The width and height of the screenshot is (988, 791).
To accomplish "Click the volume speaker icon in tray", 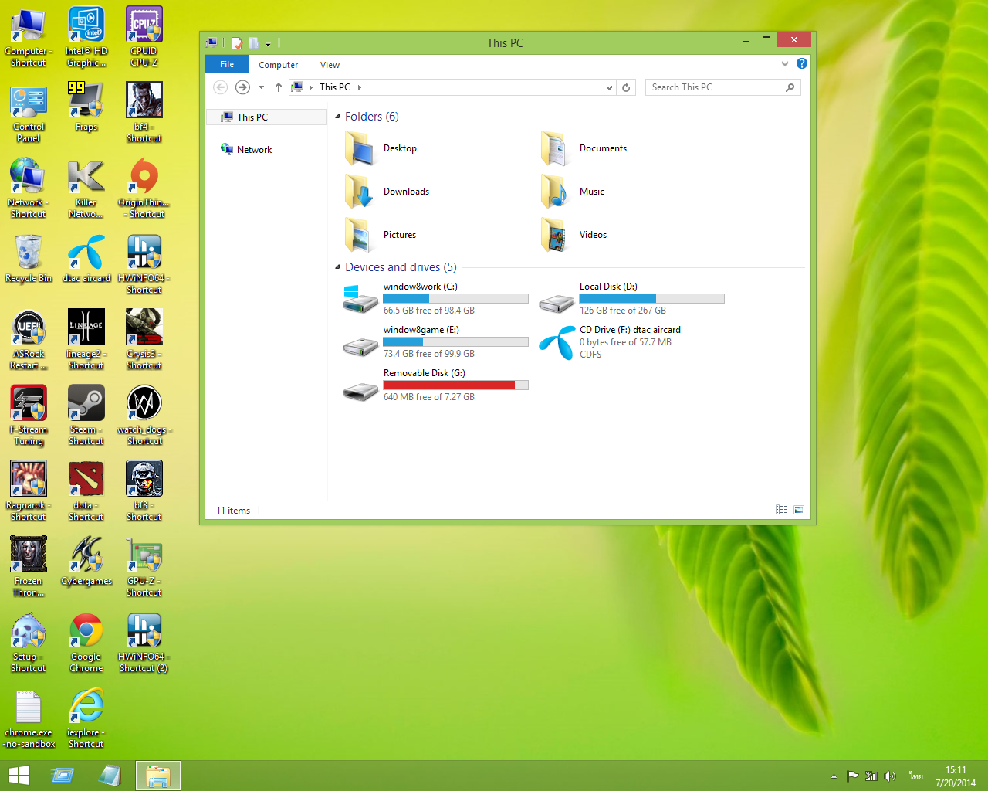I will [890, 776].
